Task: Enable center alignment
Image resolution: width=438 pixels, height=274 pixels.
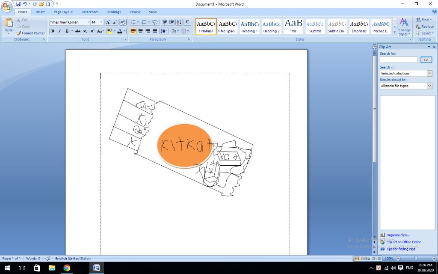Action: pyautogui.click(x=140, y=31)
